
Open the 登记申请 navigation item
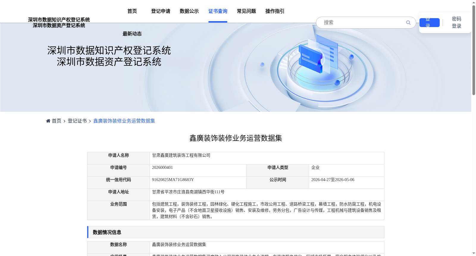(x=161, y=11)
